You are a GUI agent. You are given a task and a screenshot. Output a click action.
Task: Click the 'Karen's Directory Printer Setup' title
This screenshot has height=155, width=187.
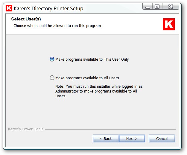[x=48, y=8]
